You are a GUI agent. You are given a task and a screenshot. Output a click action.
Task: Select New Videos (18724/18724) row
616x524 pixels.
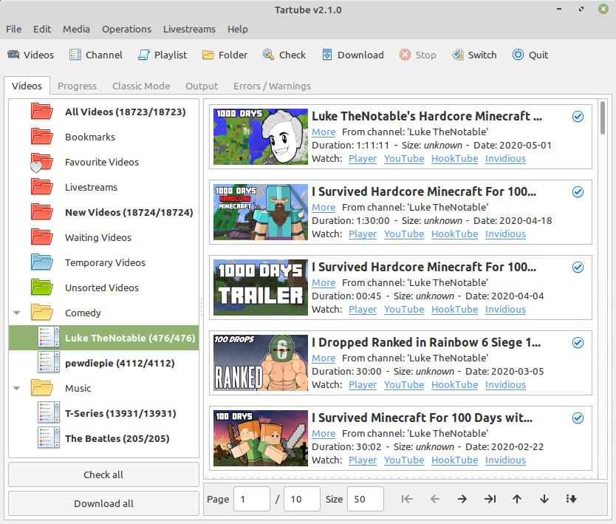tap(103, 212)
